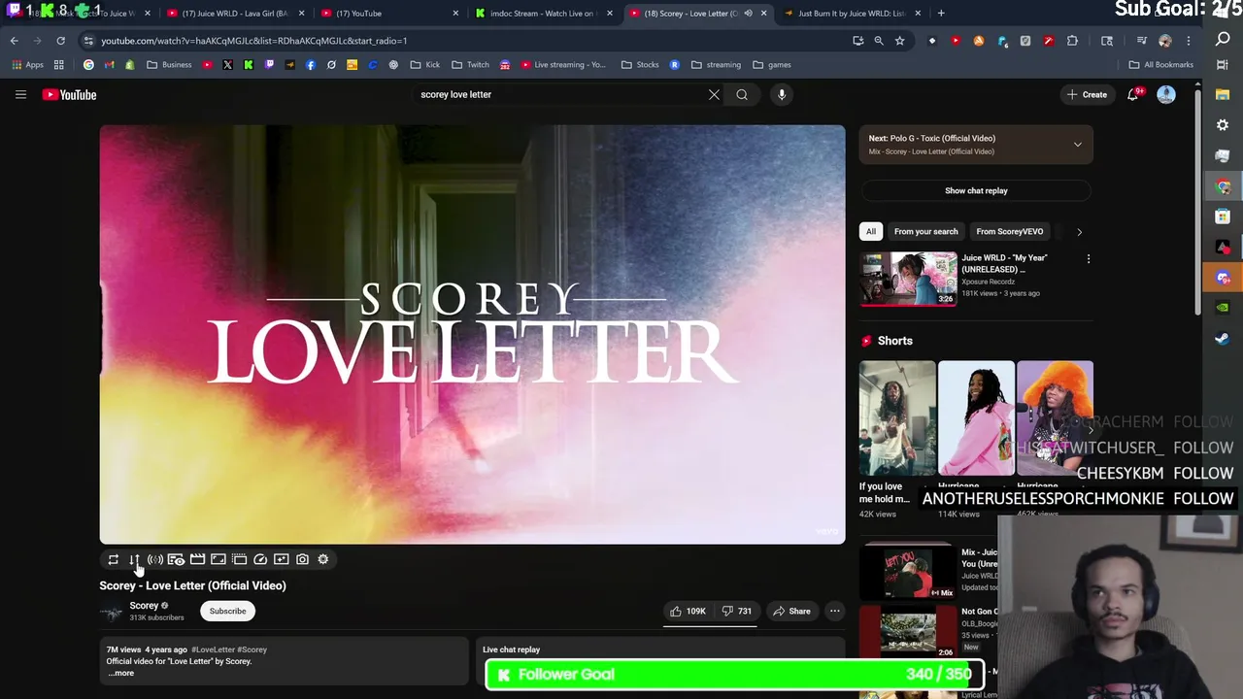Open the Kick bookmarks folder
1243x699 pixels.
tap(425, 65)
